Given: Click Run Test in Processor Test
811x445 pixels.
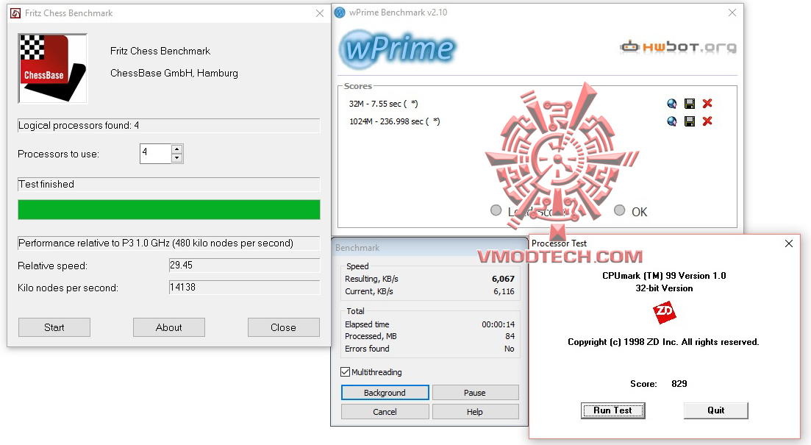Looking at the screenshot, I should pos(613,410).
